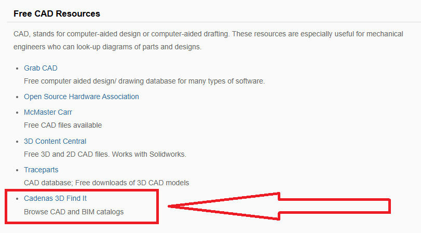Click the Cadenas 3D Find It link
This screenshot has height=233, width=421.
tap(59, 198)
